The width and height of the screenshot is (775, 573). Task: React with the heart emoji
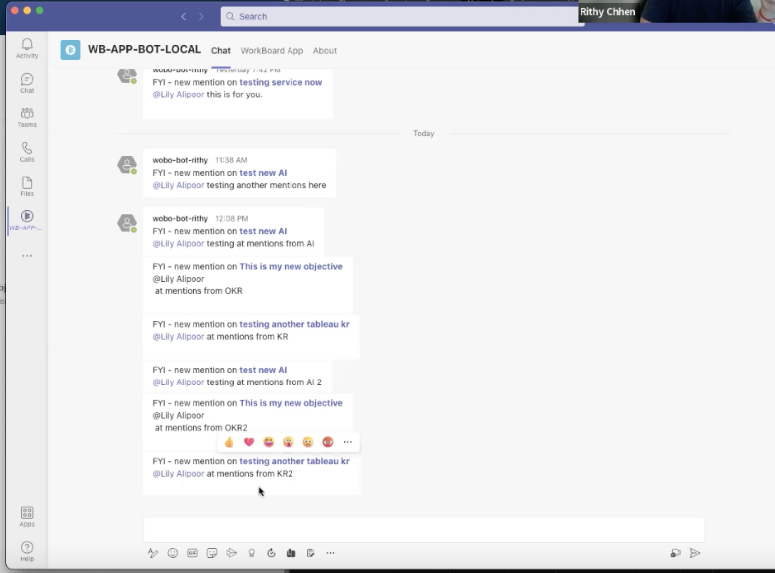click(249, 442)
